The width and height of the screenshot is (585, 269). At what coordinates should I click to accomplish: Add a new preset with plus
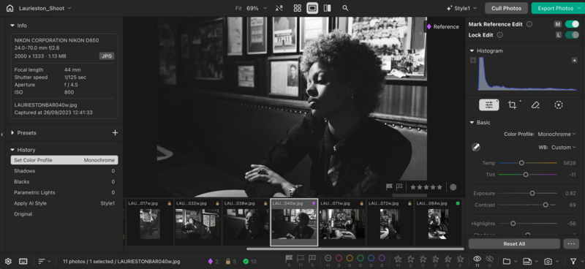[x=115, y=133]
